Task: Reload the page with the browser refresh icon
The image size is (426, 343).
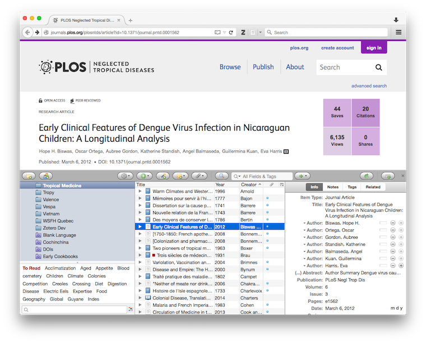Action: click(231, 33)
